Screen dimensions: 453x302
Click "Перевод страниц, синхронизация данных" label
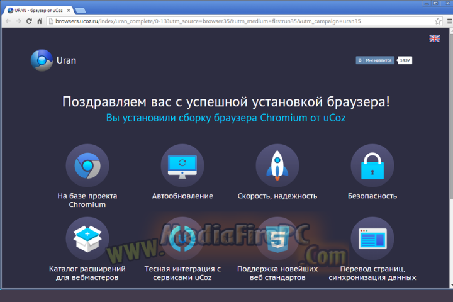click(372, 273)
